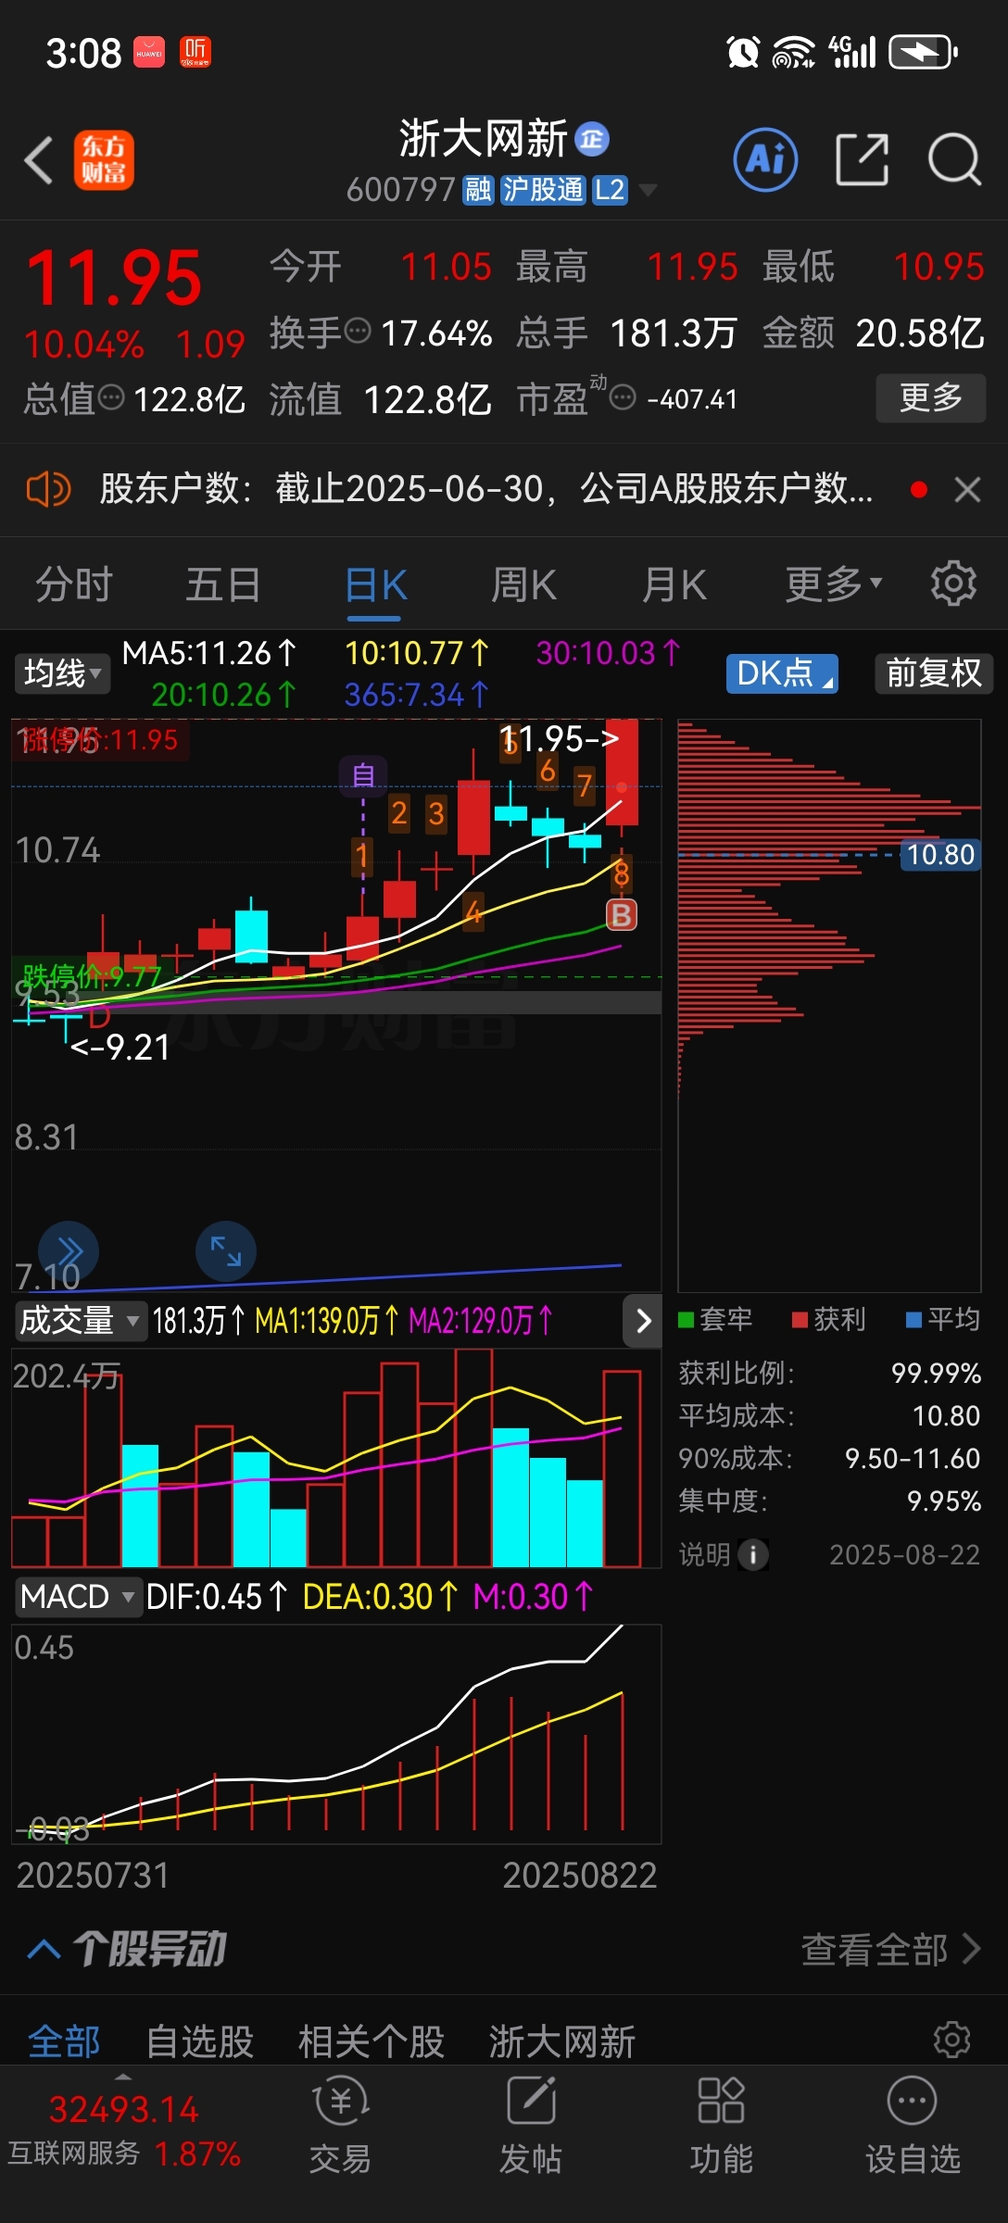The width and height of the screenshot is (1008, 2223).
Task: Select the 日K tab
Action: pyautogui.click(x=375, y=585)
